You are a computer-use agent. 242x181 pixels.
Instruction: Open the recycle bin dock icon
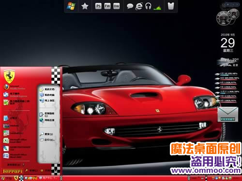point(171,6)
